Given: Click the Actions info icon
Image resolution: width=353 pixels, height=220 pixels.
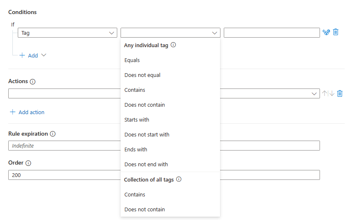Looking at the screenshot, I should click(x=33, y=82).
